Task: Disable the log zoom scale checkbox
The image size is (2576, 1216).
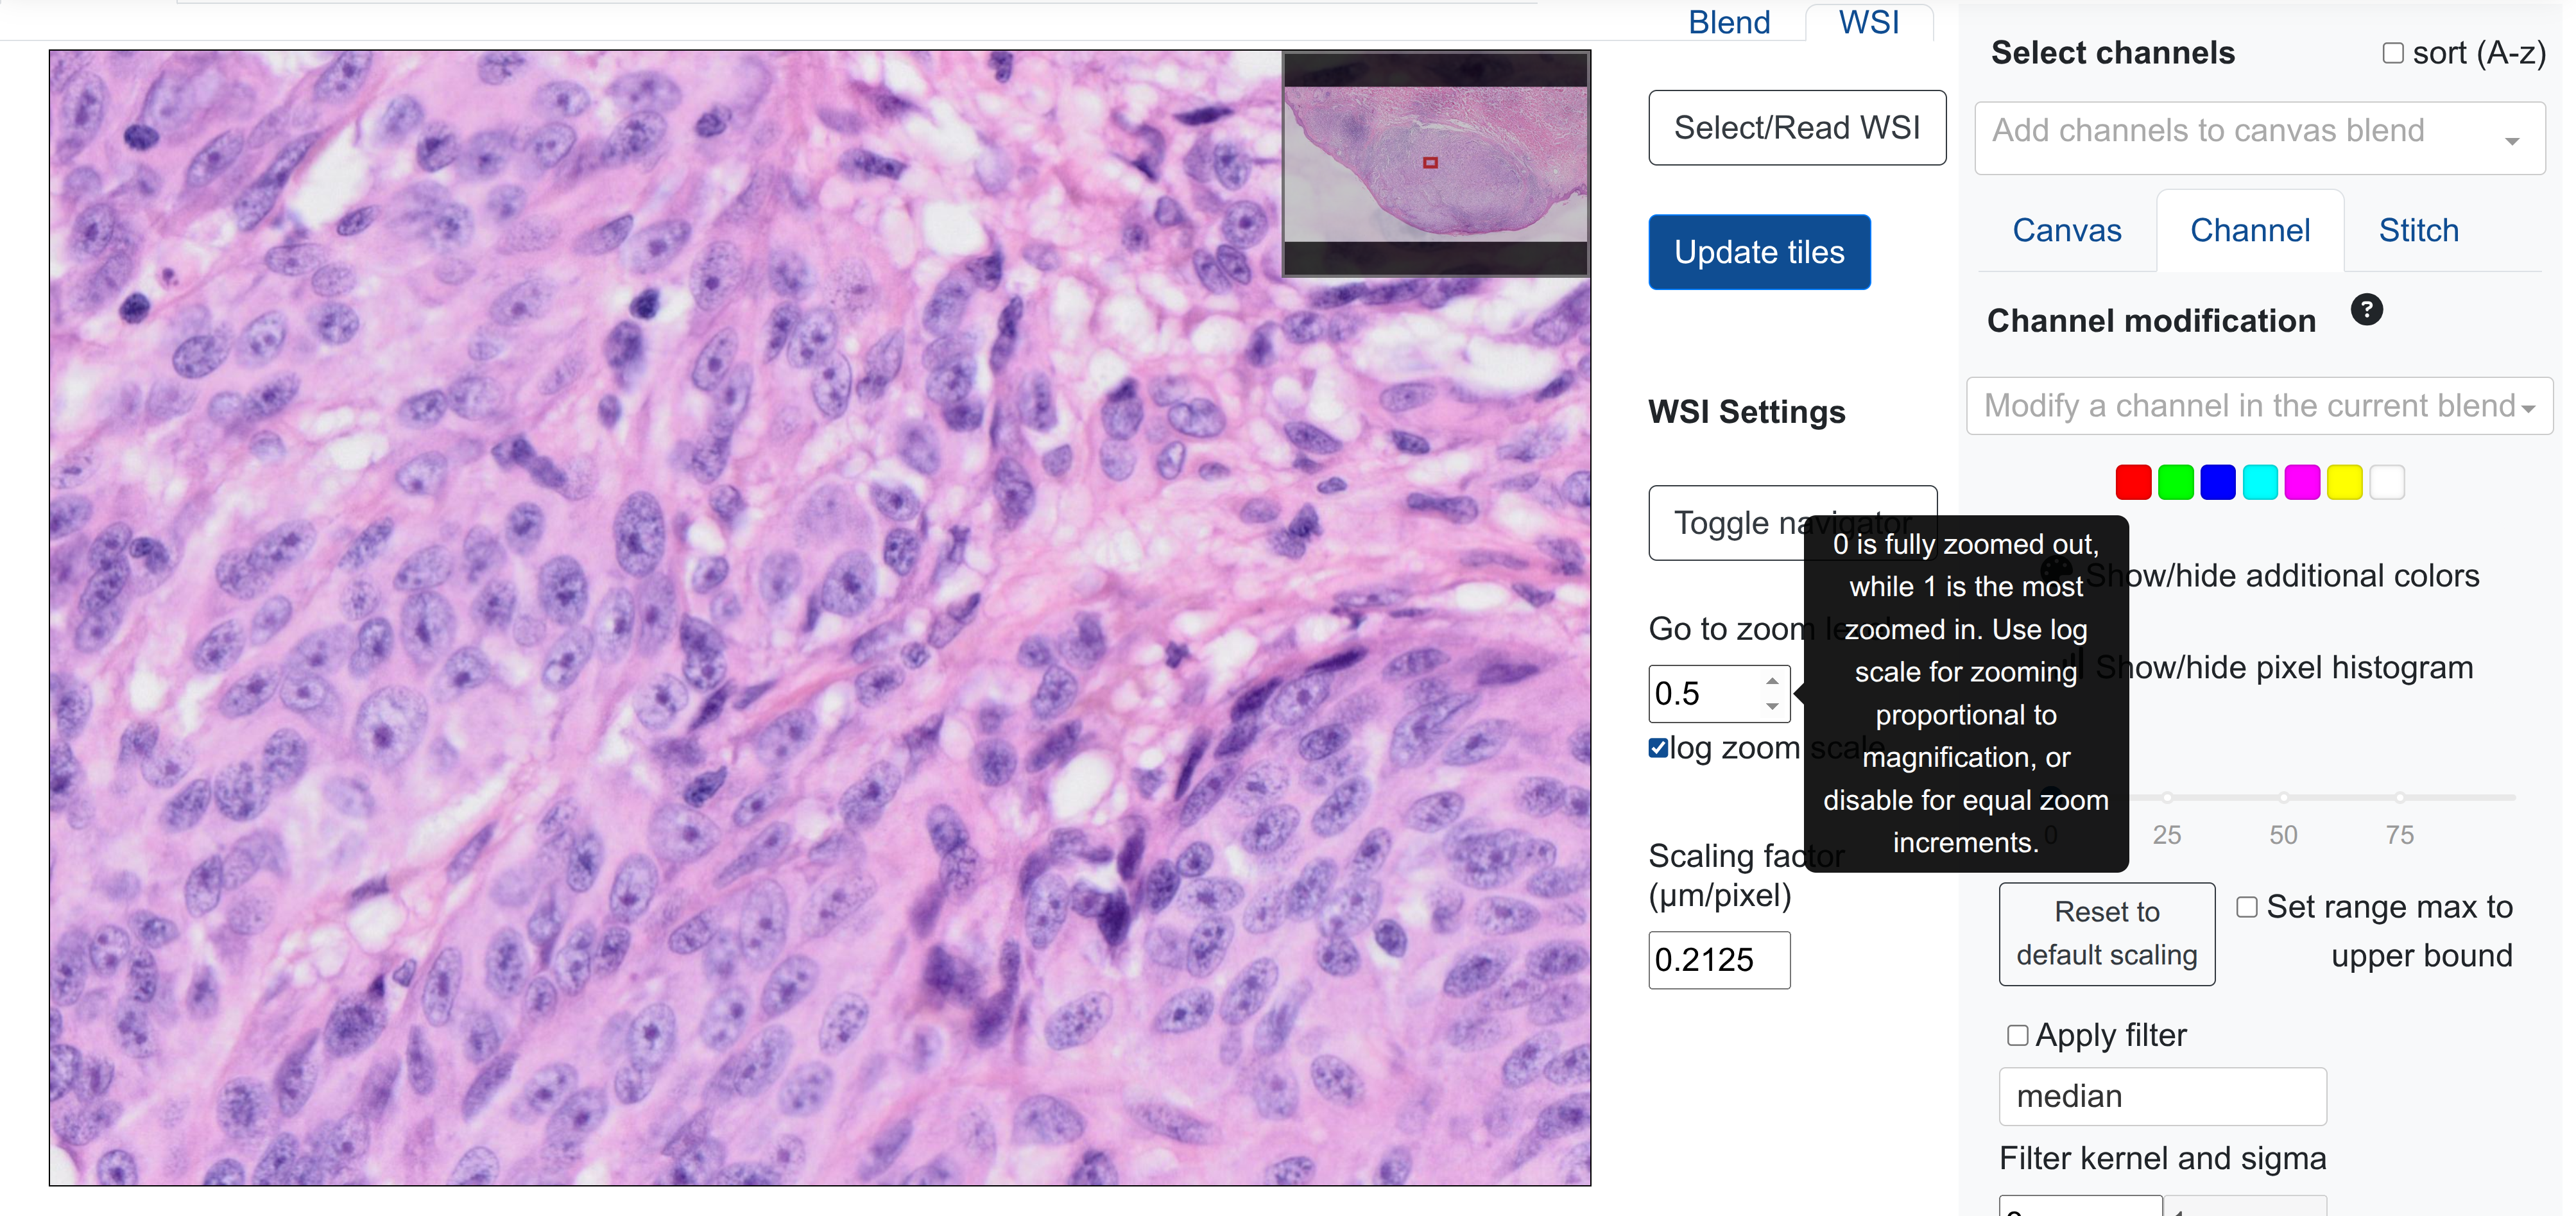Action: 1658,748
